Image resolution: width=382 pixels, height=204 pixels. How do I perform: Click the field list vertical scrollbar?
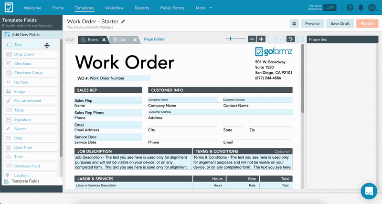[61, 98]
